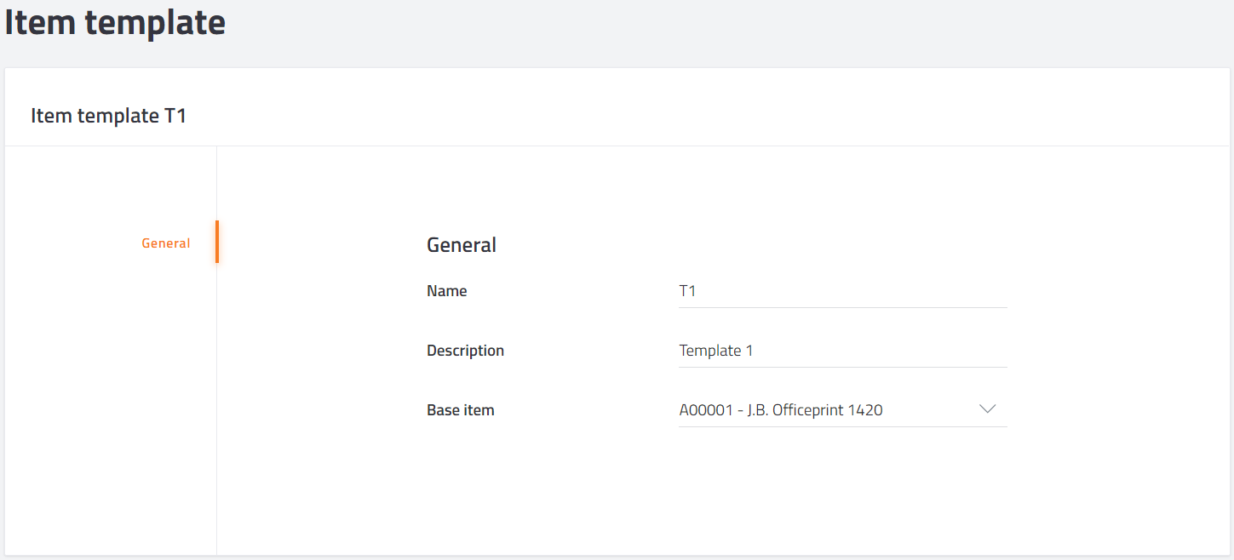
Task: Click the Base item field label
Action: click(461, 410)
